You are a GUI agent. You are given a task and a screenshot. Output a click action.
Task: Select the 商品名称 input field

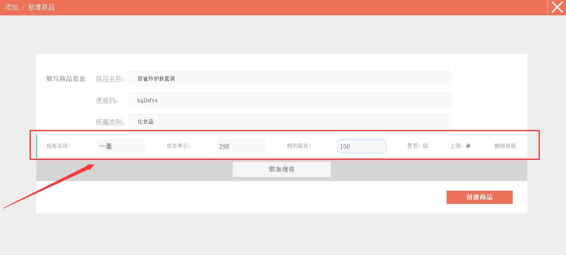click(x=290, y=78)
